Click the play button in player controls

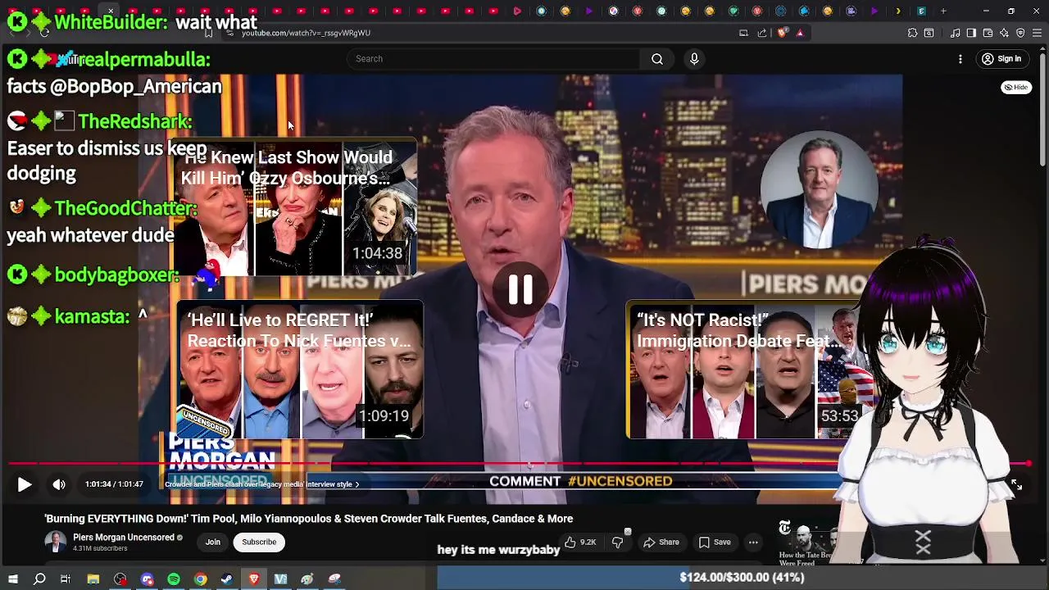pos(25,484)
